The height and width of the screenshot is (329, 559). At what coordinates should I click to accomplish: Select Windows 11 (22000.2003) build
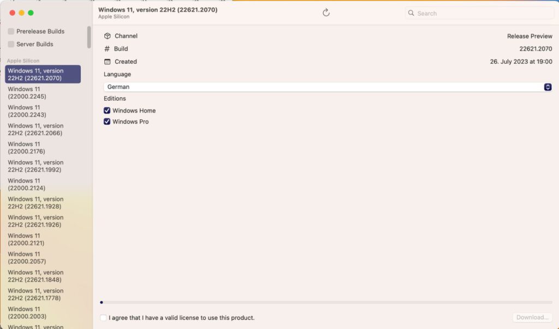click(43, 312)
